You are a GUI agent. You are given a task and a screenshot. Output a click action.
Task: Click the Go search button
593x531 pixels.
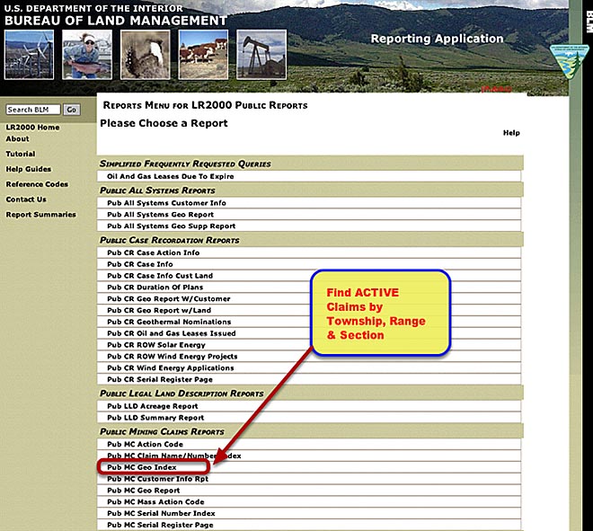[72, 110]
